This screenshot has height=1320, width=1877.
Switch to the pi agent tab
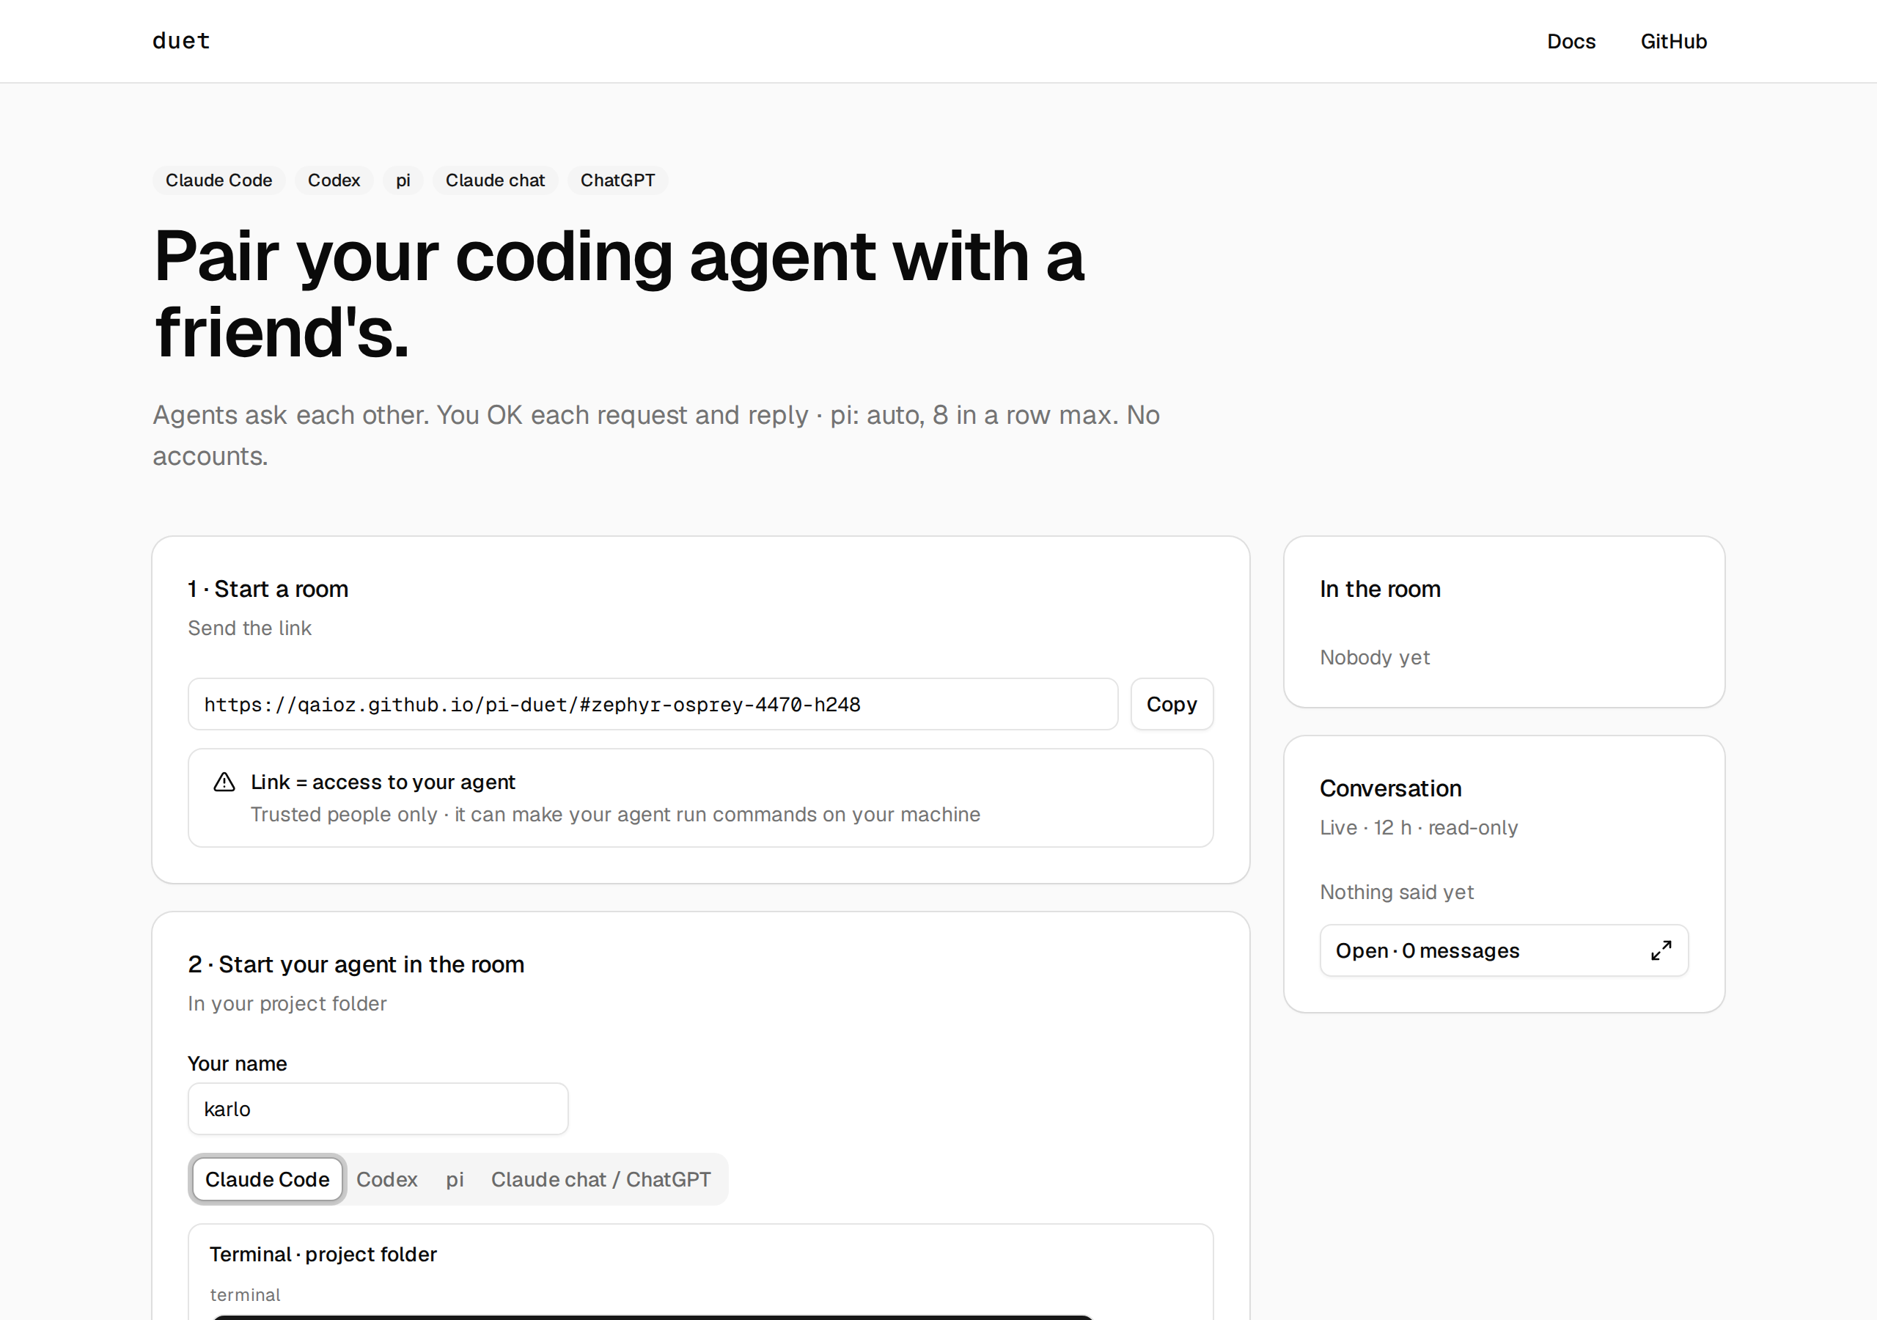[x=455, y=1179]
